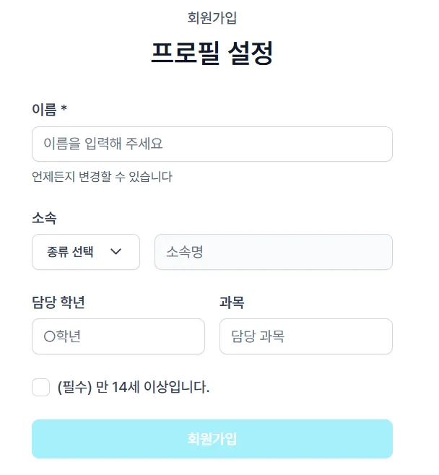
Task: Click the 이름 name input field
Action: pyautogui.click(x=212, y=144)
